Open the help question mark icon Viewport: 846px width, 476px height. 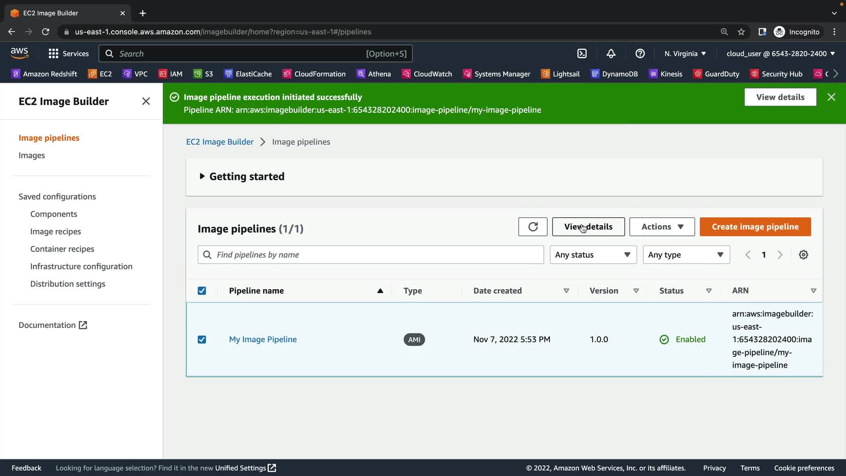640,53
